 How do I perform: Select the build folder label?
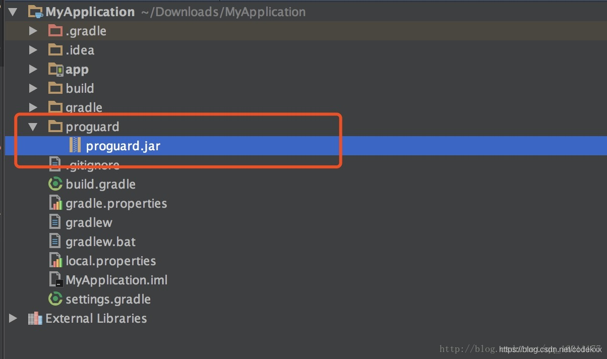[80, 89]
